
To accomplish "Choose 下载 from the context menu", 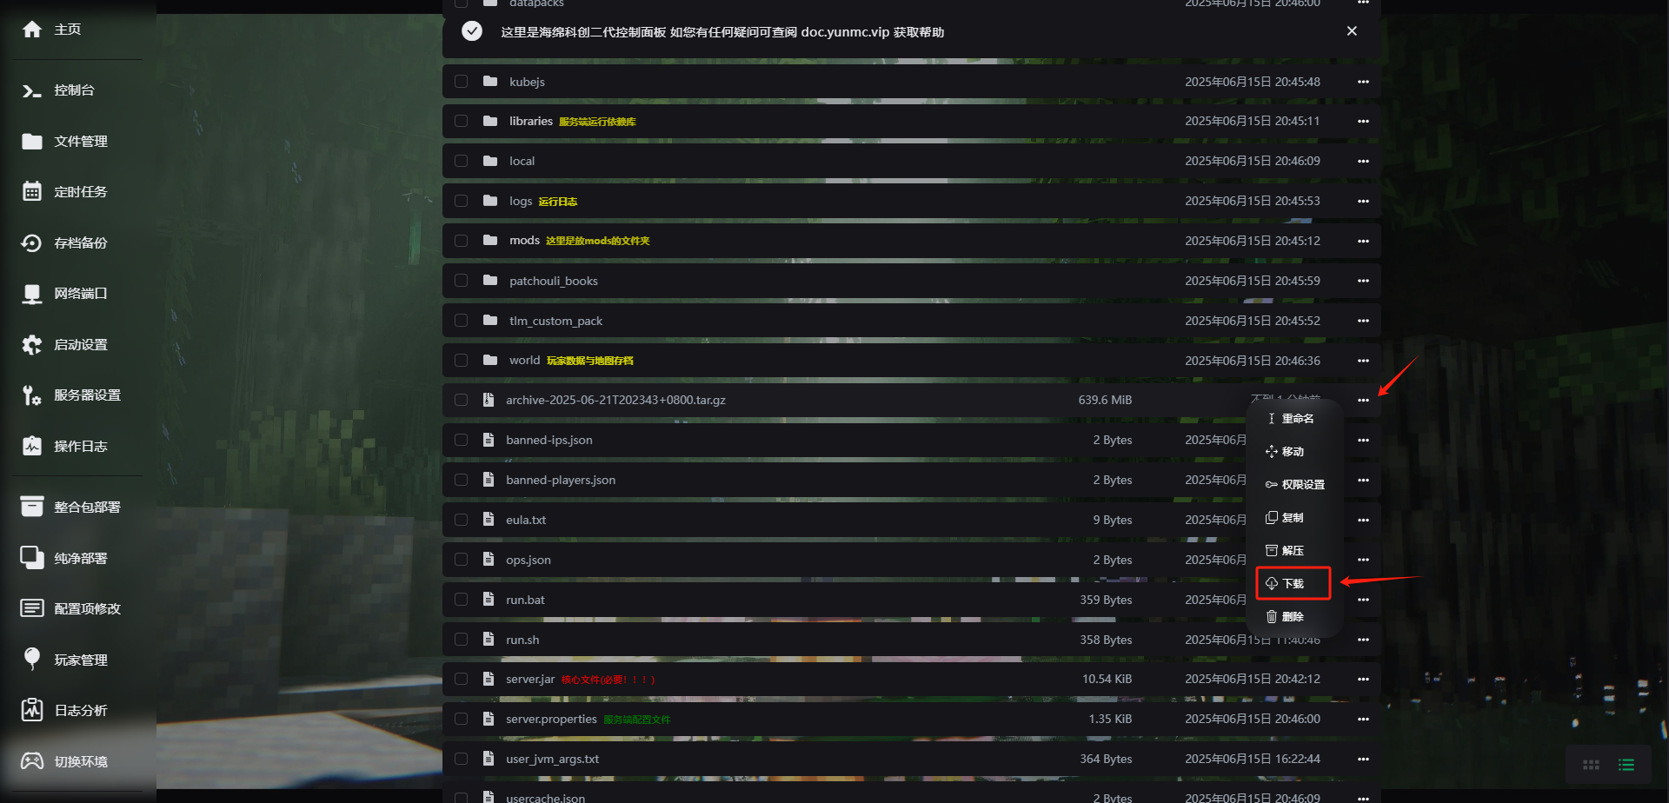I will click(1293, 583).
